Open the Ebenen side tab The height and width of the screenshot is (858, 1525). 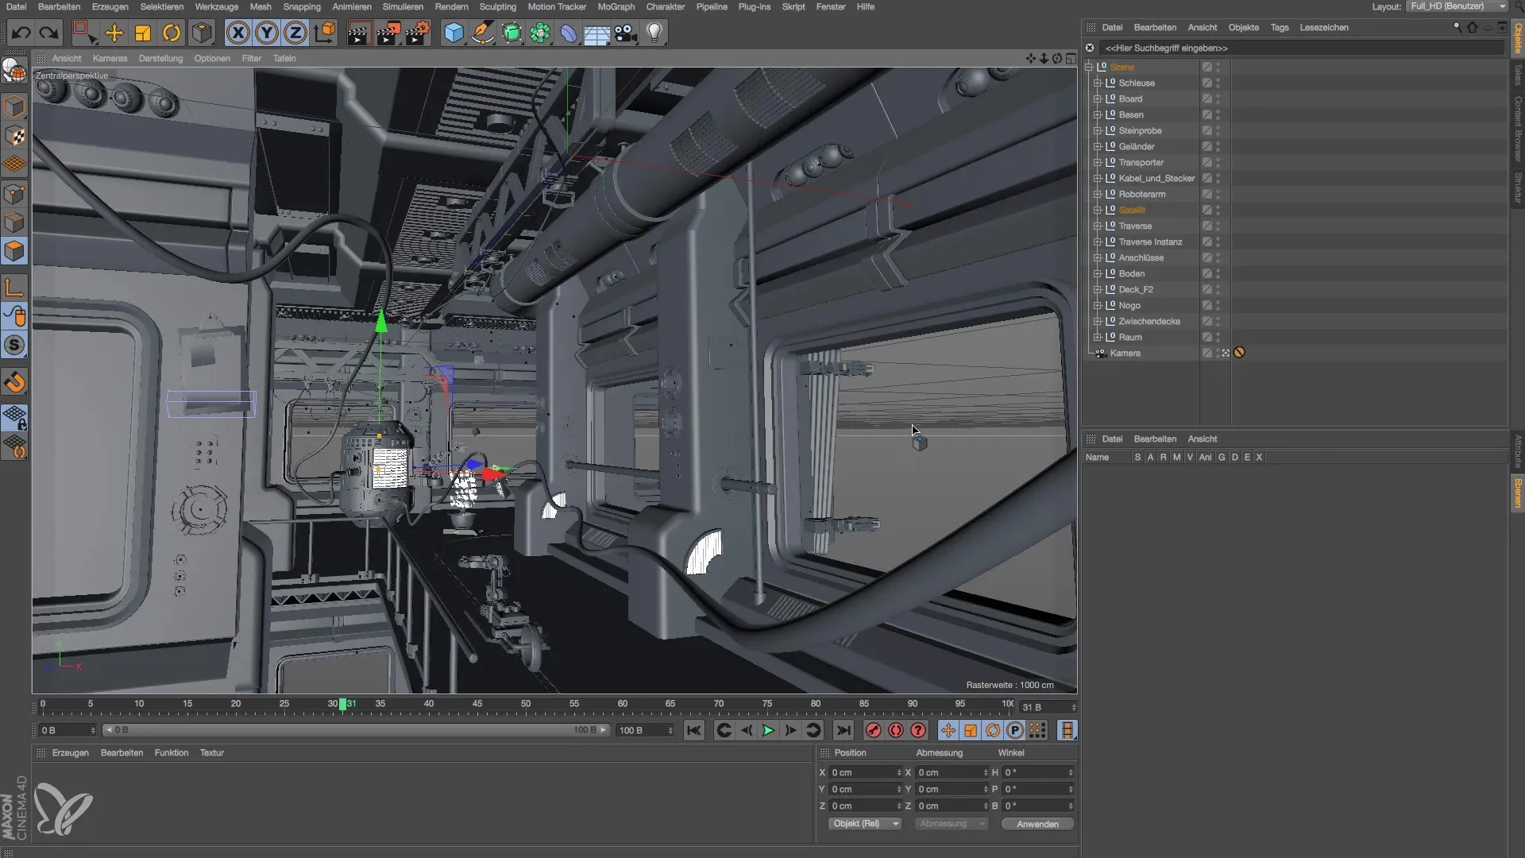1517,493
